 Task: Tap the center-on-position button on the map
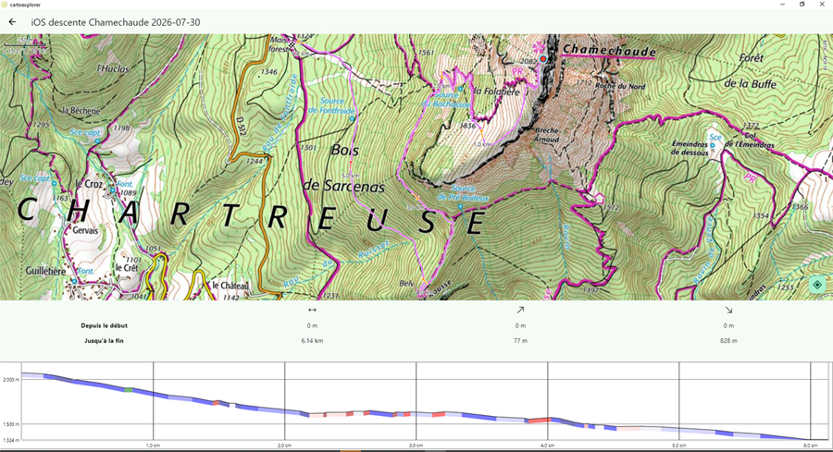coord(817,285)
